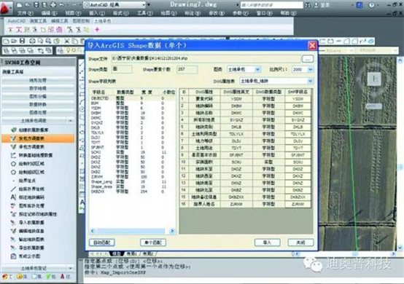Select the letter A annotate parcel code tool

click(x=13, y=197)
